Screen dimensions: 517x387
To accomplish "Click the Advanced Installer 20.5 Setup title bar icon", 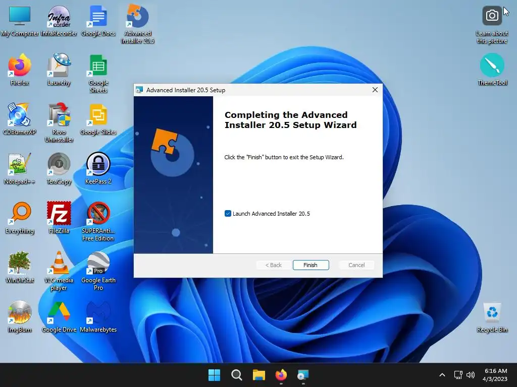I will (139, 90).
